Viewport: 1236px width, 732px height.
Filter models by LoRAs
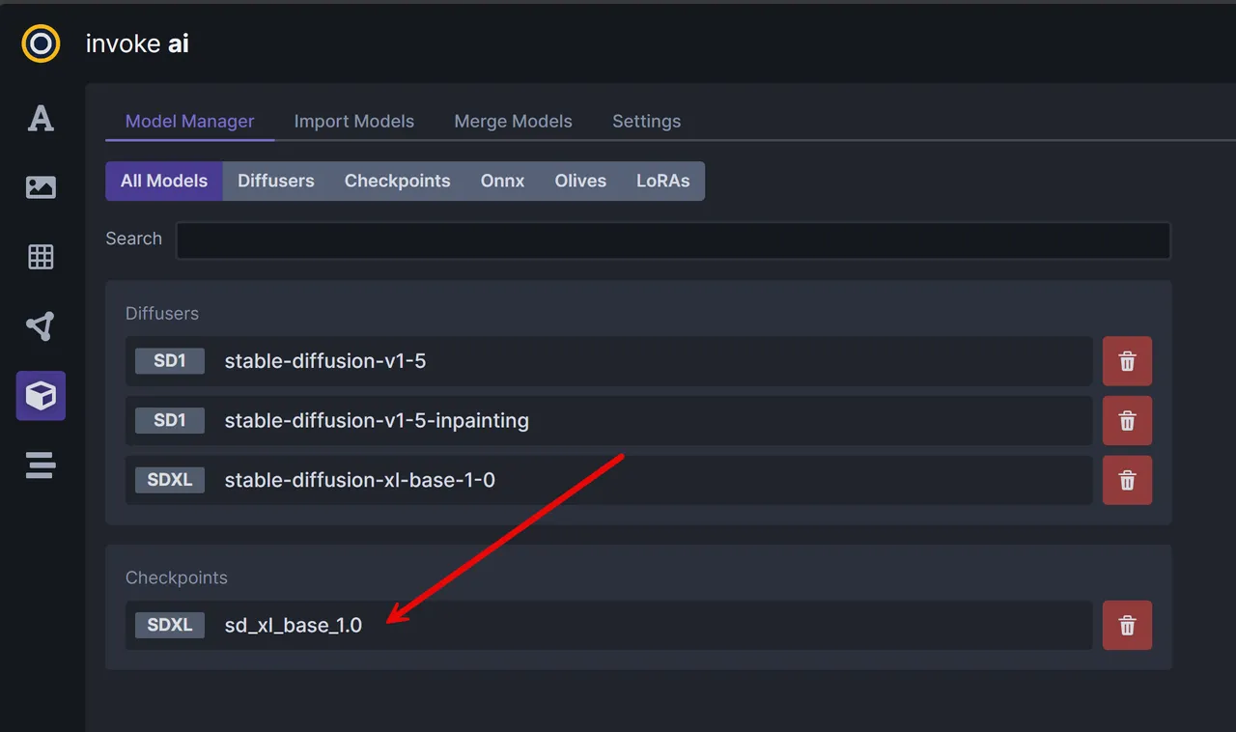tap(662, 181)
